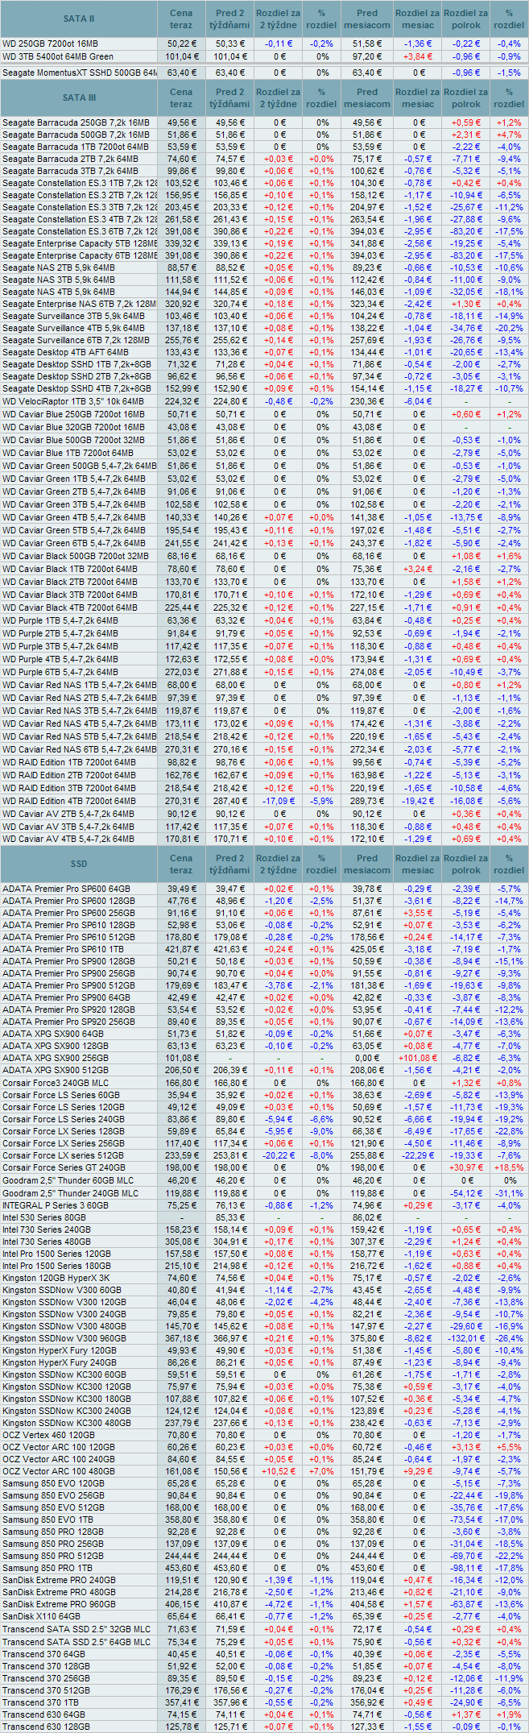This screenshot has width=529, height=1733.
Task: Select INTEGRAL P Series 3 60GB
Action: point(56,1205)
